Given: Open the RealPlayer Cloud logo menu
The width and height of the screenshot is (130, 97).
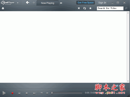Looking at the screenshot, I should [x=10, y=3].
